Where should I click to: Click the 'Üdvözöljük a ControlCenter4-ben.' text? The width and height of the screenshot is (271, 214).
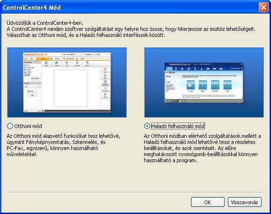click(x=45, y=23)
